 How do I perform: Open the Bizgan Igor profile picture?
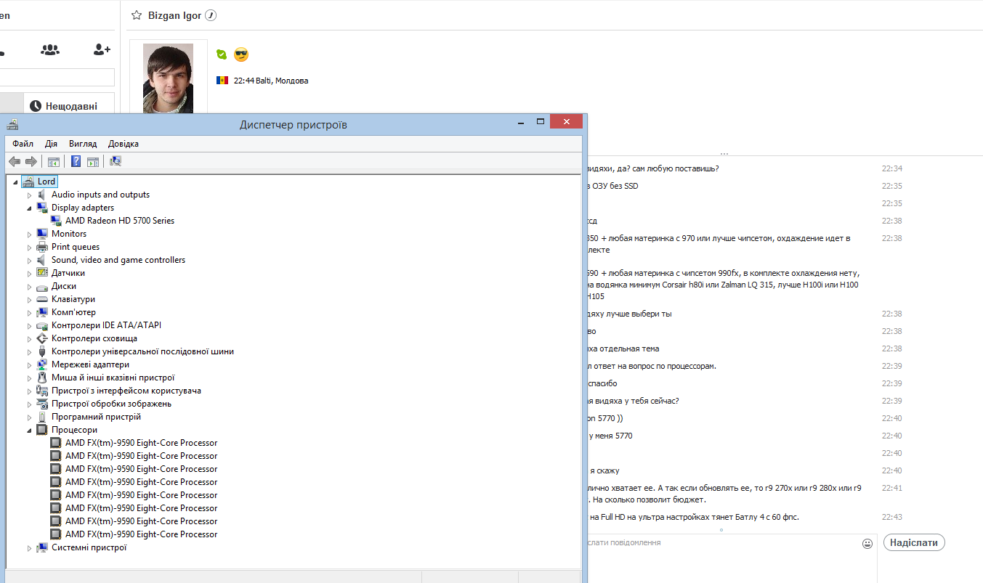(168, 78)
